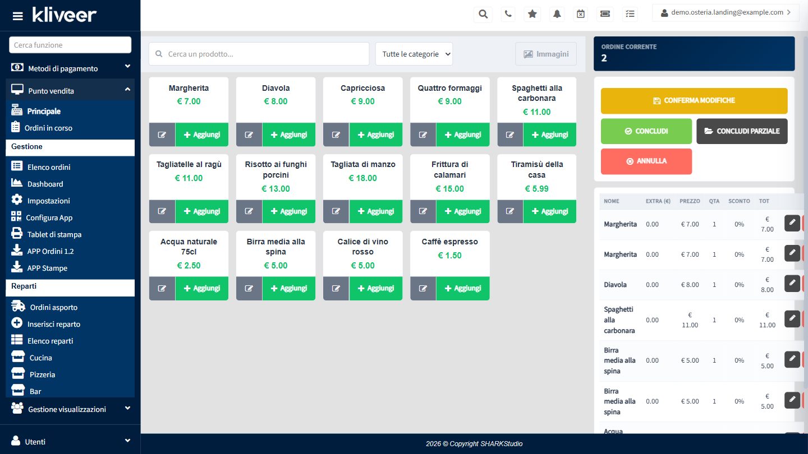Toggle product Immagini display
Viewport: 808px width, 454px height.
click(546, 54)
